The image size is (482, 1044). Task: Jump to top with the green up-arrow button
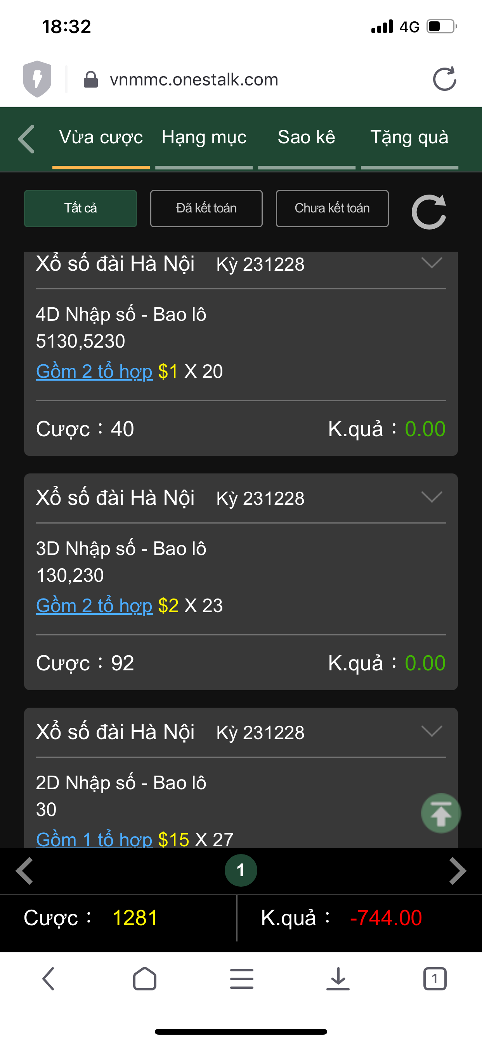point(441,813)
